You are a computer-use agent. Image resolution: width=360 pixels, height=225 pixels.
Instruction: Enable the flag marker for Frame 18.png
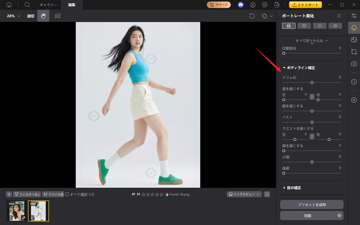(x=133, y=194)
